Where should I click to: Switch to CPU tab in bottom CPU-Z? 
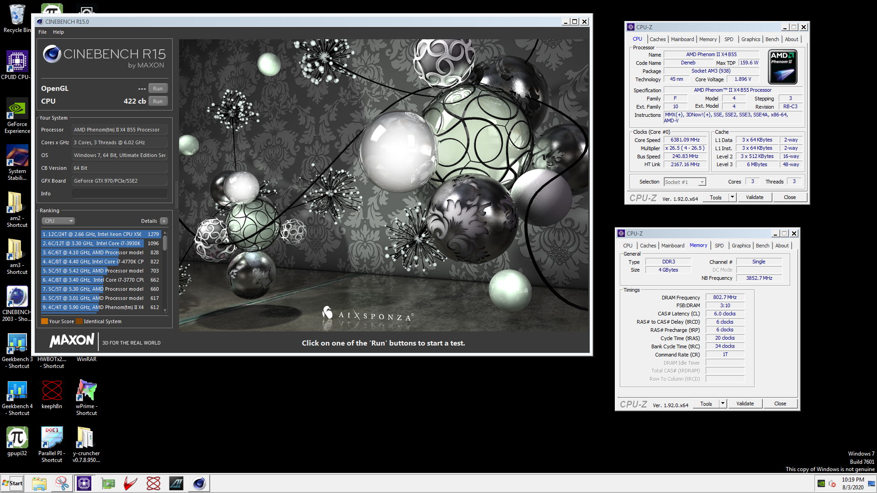point(628,246)
